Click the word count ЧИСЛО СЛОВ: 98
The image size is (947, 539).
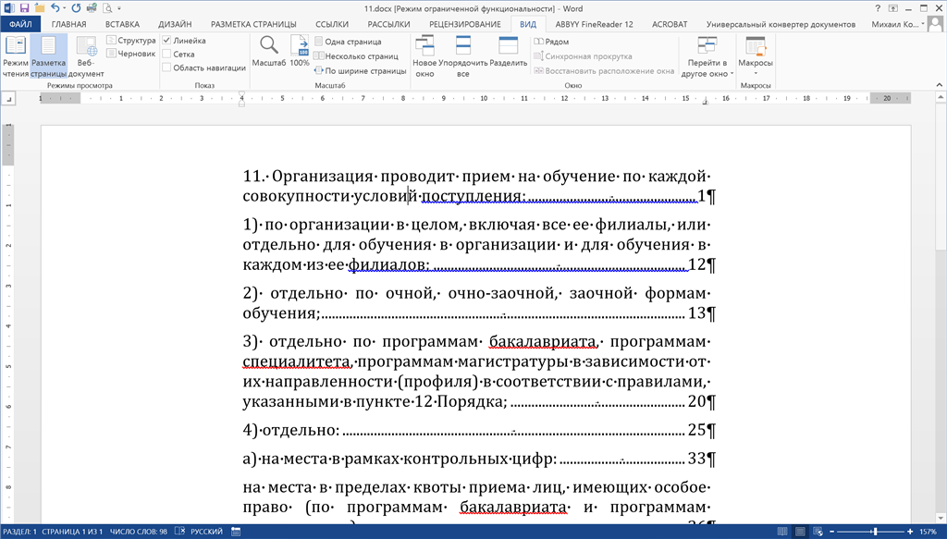pyautogui.click(x=139, y=532)
